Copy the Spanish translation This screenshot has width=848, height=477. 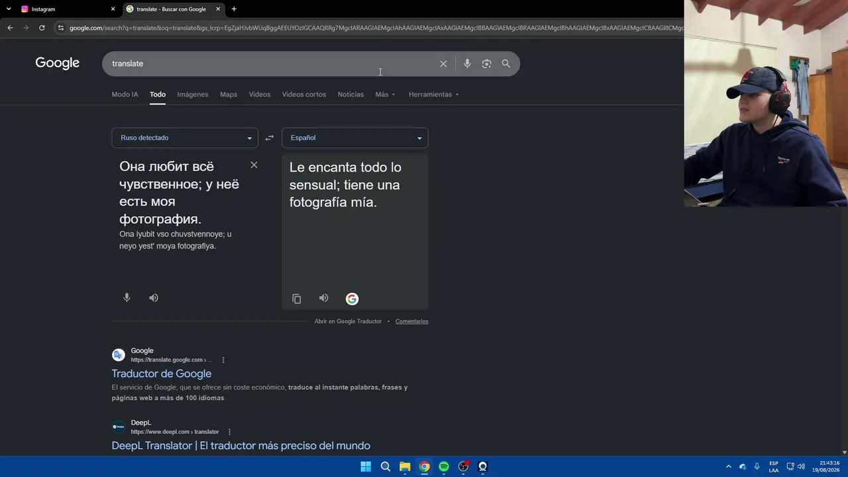pyautogui.click(x=297, y=299)
